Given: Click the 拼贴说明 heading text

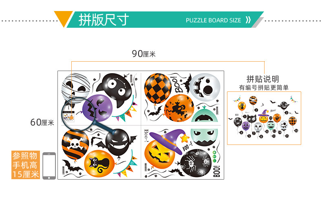Looking at the screenshot, I should coord(262,79).
